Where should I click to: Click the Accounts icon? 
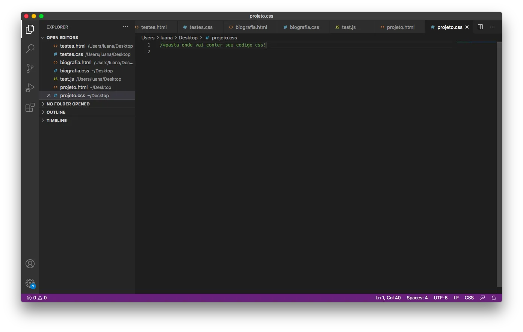pyautogui.click(x=30, y=264)
